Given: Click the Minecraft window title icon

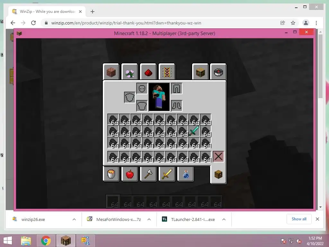Looking at the screenshot, I should pyautogui.click(x=19, y=33).
